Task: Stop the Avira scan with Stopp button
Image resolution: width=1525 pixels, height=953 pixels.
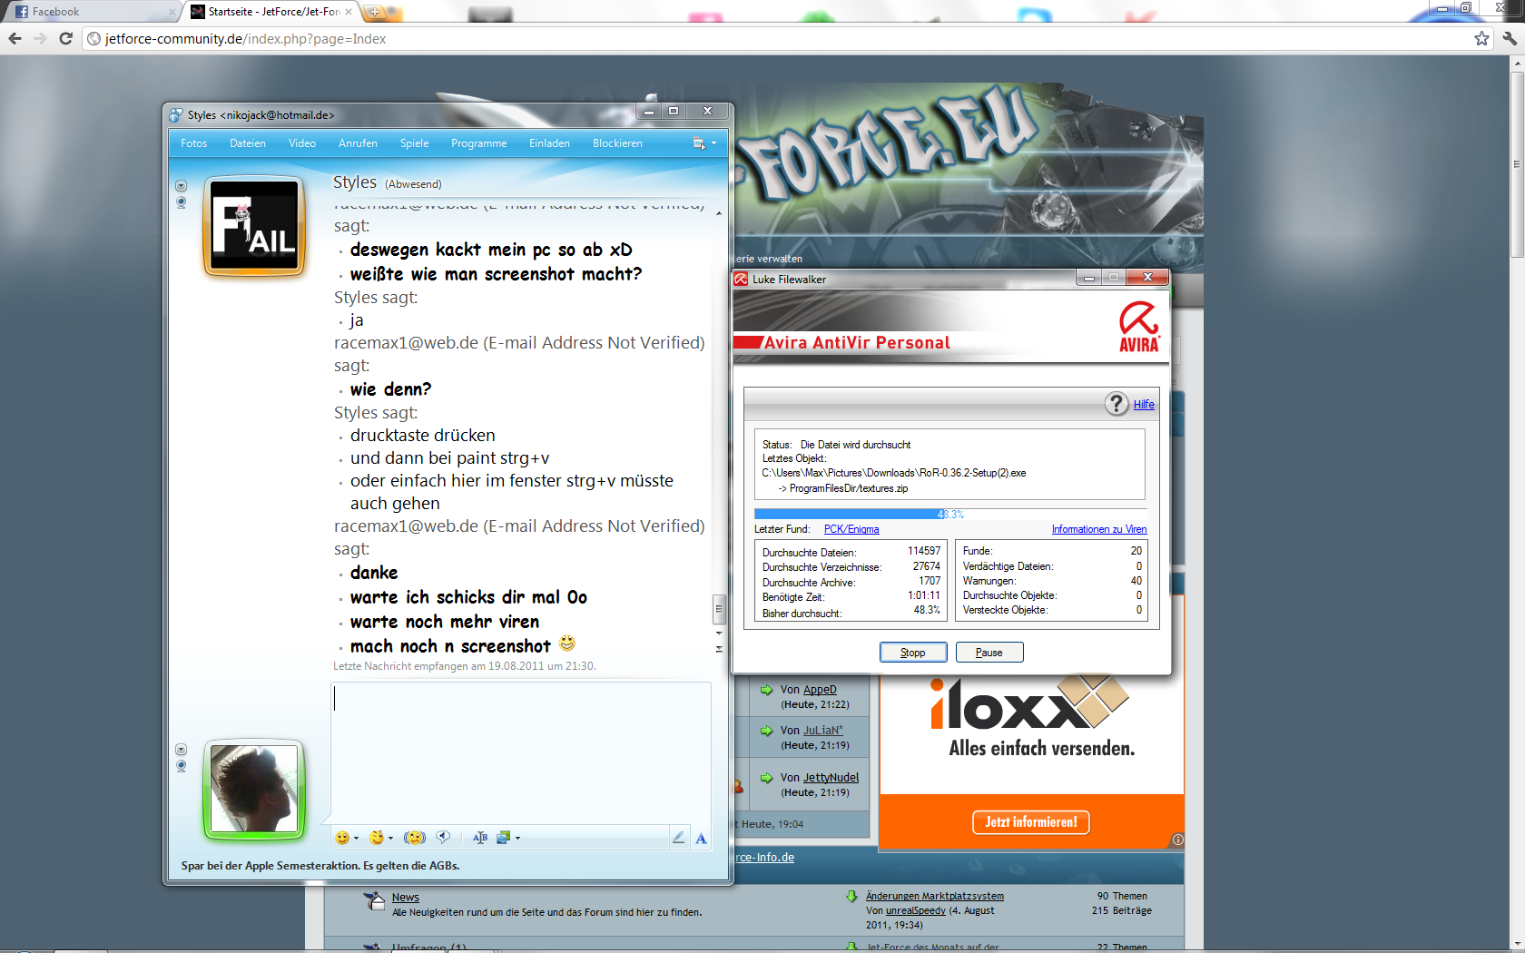Action: click(x=913, y=653)
